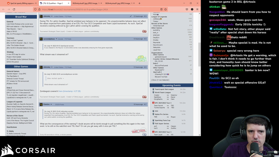The image size is (279, 157).
Task: Open the post #24 permalink number
Action: [145, 16]
